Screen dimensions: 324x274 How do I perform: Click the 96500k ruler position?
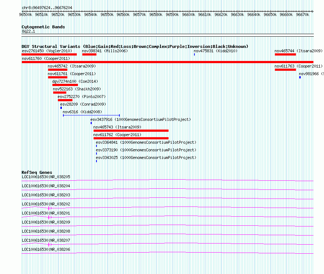tap(25, 15)
